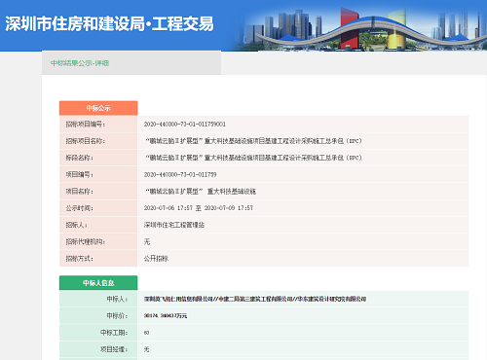
Task: Select the 中标结果公示-详细 tab
Action: point(80,63)
